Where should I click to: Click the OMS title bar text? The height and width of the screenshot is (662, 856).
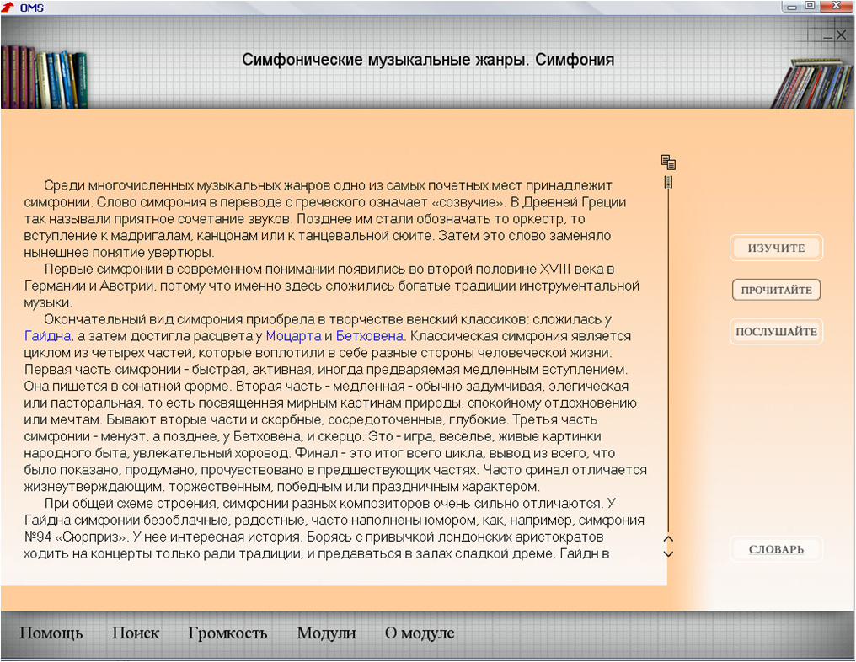pos(32,8)
